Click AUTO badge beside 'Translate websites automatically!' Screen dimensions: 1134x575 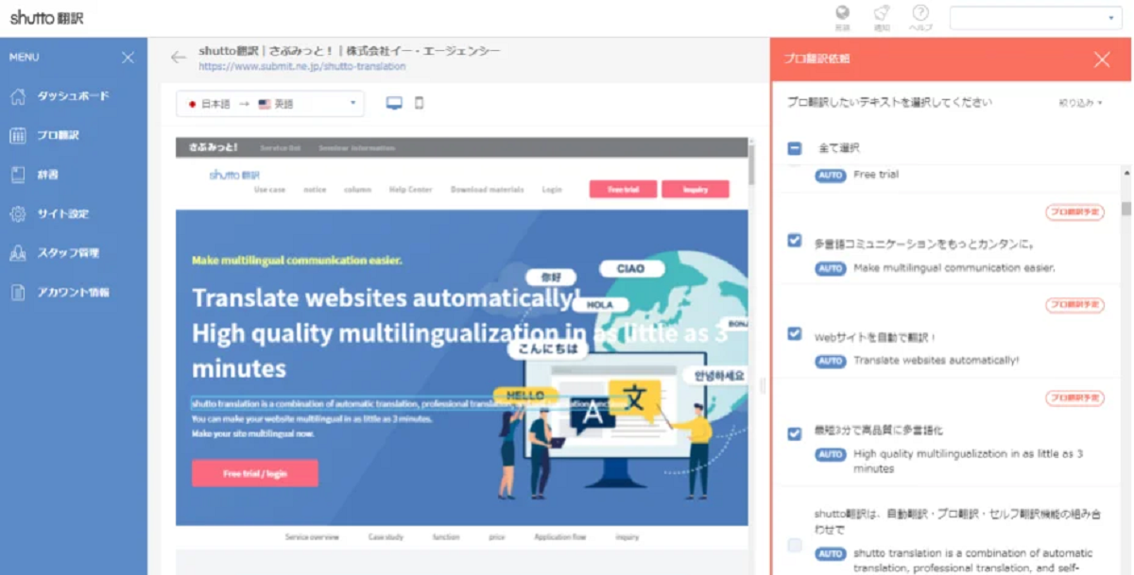pos(831,361)
